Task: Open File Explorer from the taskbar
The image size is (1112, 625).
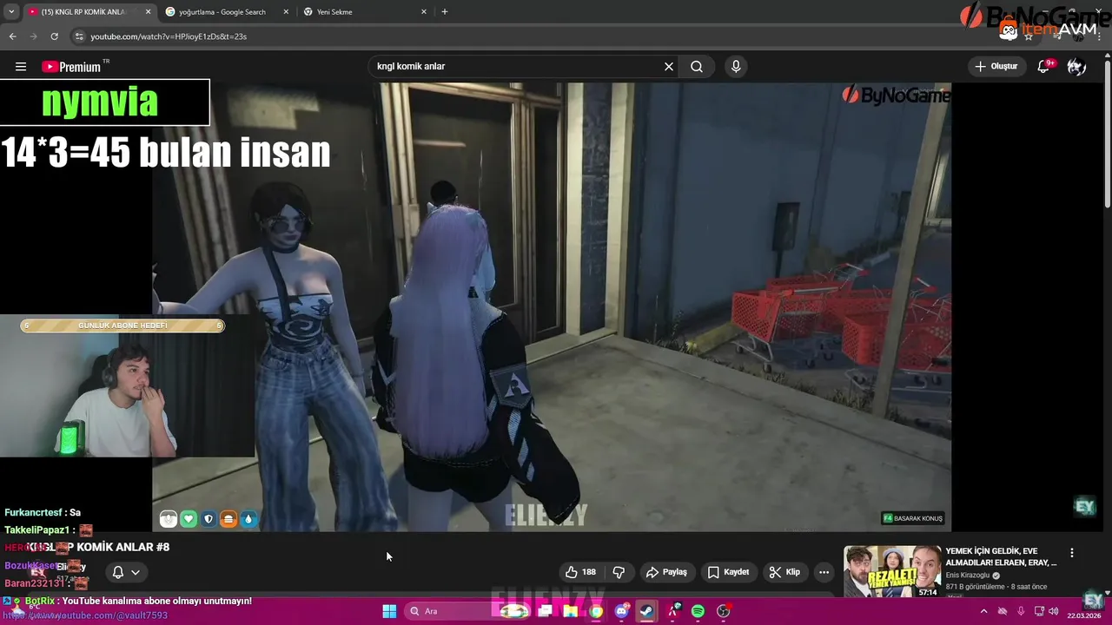Action: 570,611
